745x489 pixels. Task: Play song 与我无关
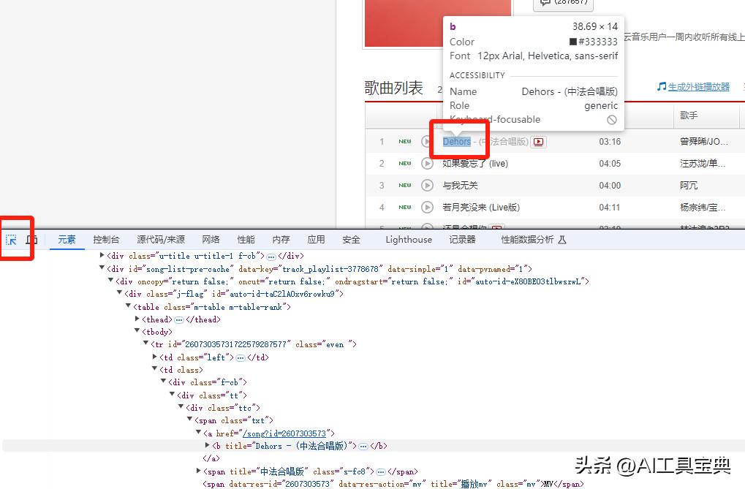tap(427, 186)
